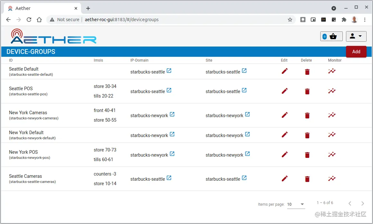Screen dimensions: 373x224
Task: Click the browser profile avatar
Action: (354, 20)
